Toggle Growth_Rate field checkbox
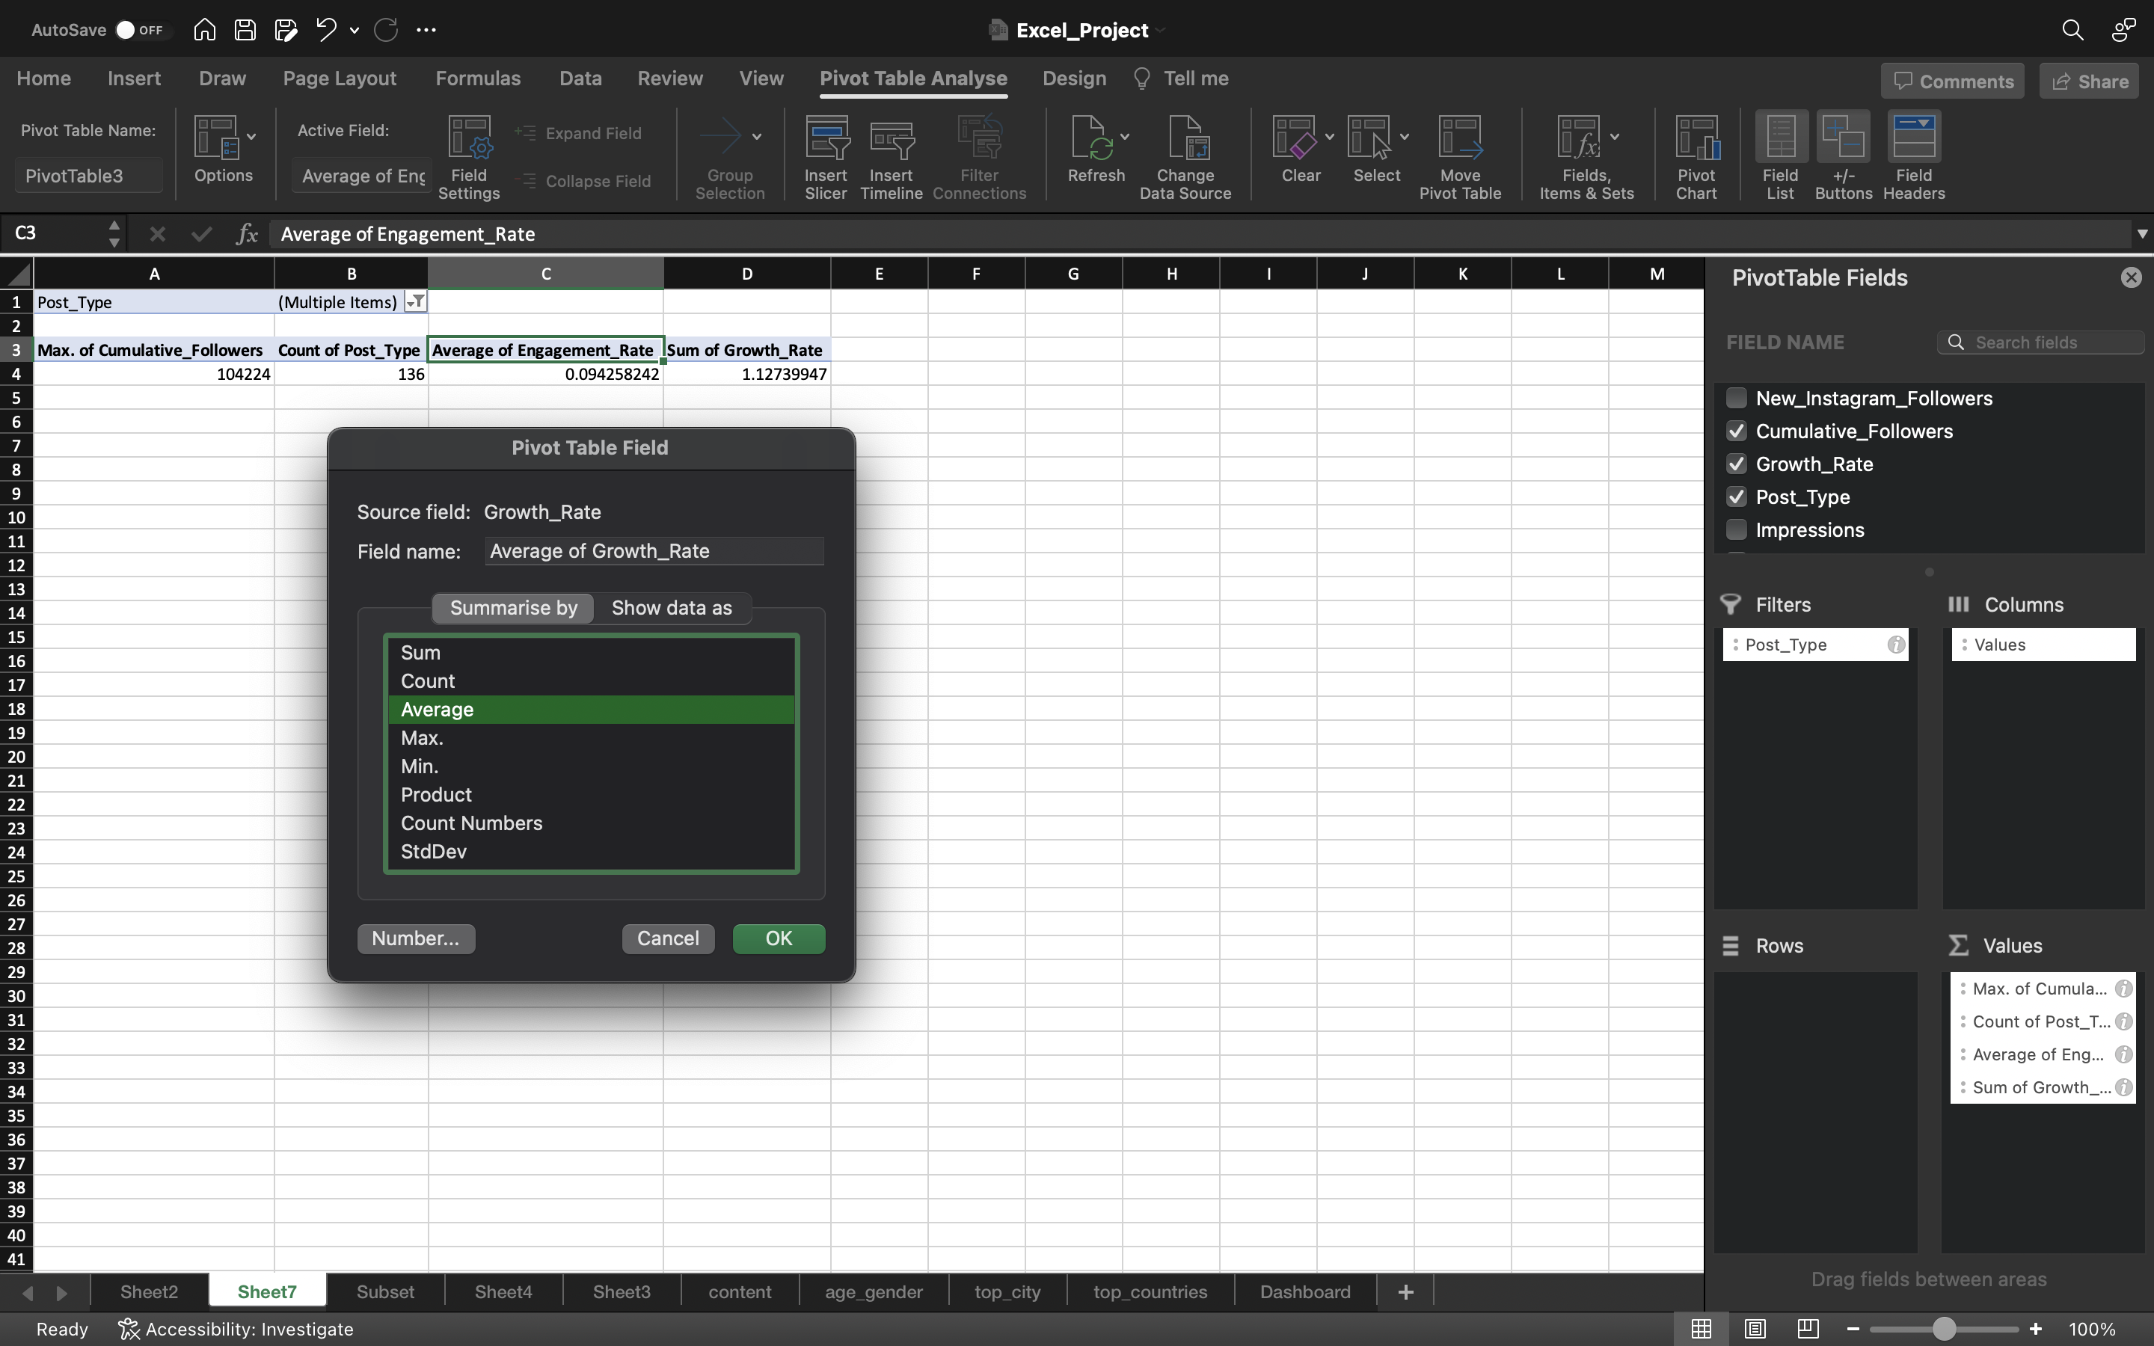This screenshot has width=2154, height=1346. click(x=1737, y=464)
